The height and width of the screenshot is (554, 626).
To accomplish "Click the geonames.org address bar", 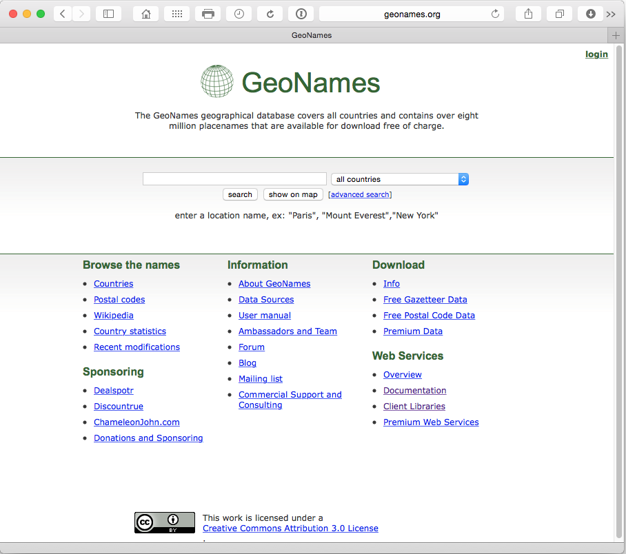I will (412, 14).
